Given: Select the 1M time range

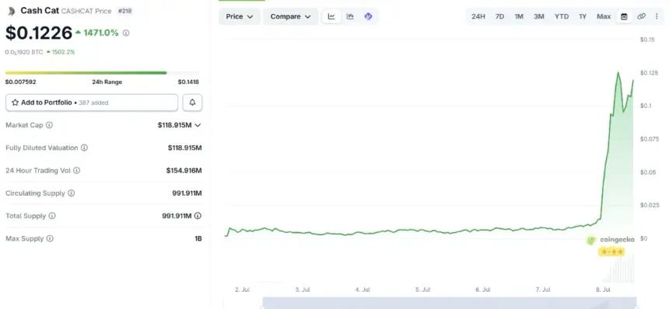Looking at the screenshot, I should [x=519, y=16].
